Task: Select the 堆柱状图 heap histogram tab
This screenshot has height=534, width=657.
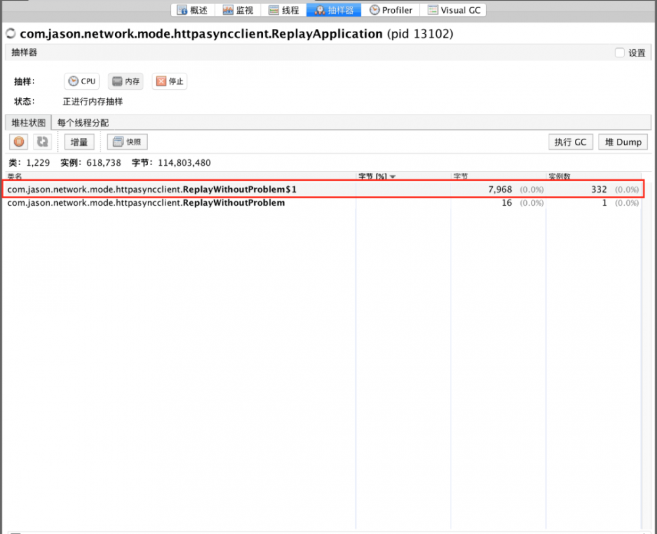Action: pyautogui.click(x=28, y=123)
